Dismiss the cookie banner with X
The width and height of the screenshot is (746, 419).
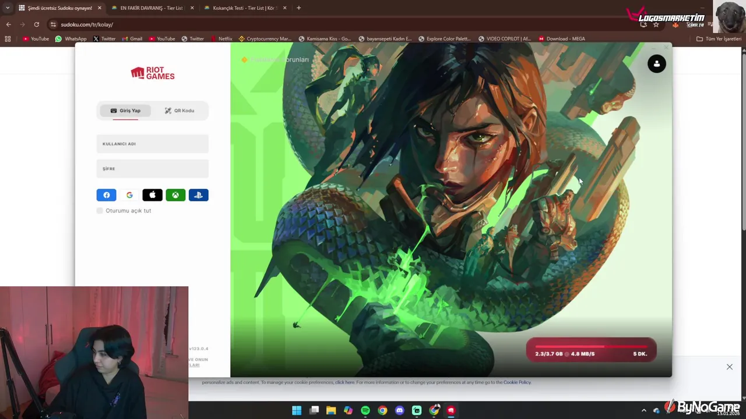[730, 367]
